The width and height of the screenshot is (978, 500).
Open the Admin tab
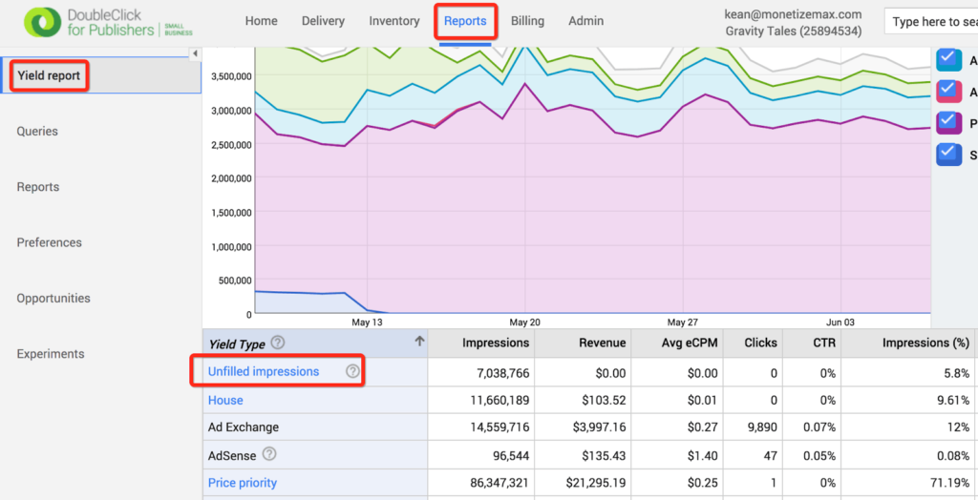[585, 21]
